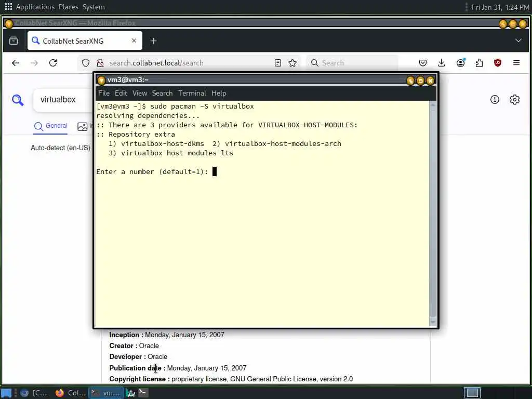Click the 'Creator : Oracle' infobox row
Screen dimensions: 532x399
click(x=134, y=345)
